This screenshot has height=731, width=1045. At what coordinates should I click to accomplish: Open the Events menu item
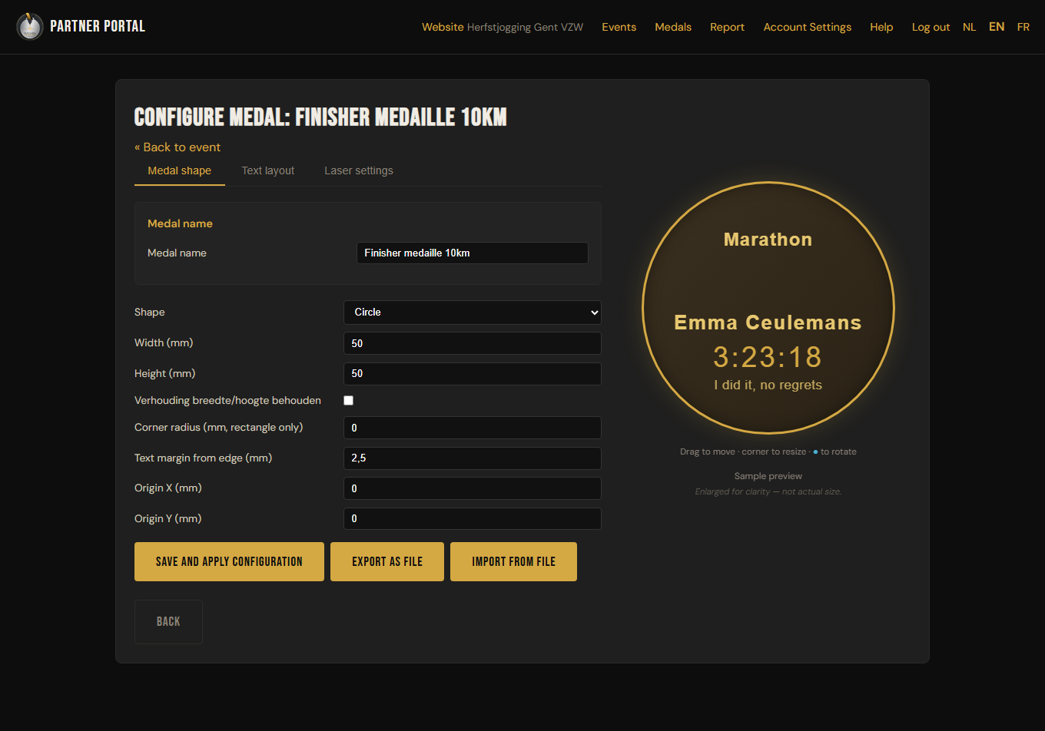[x=619, y=27]
